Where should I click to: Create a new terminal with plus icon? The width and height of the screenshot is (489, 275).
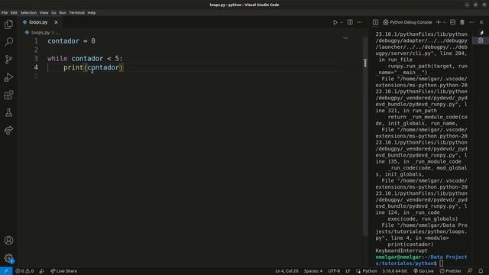pyautogui.click(x=438, y=22)
